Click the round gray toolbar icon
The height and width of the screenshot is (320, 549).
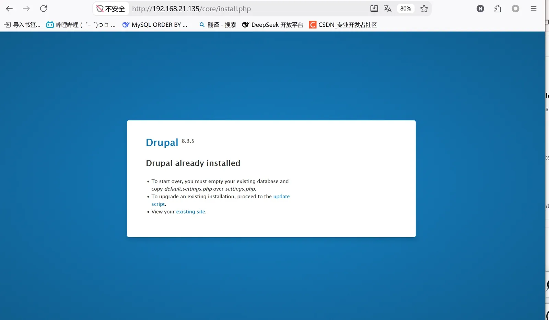[x=515, y=9]
